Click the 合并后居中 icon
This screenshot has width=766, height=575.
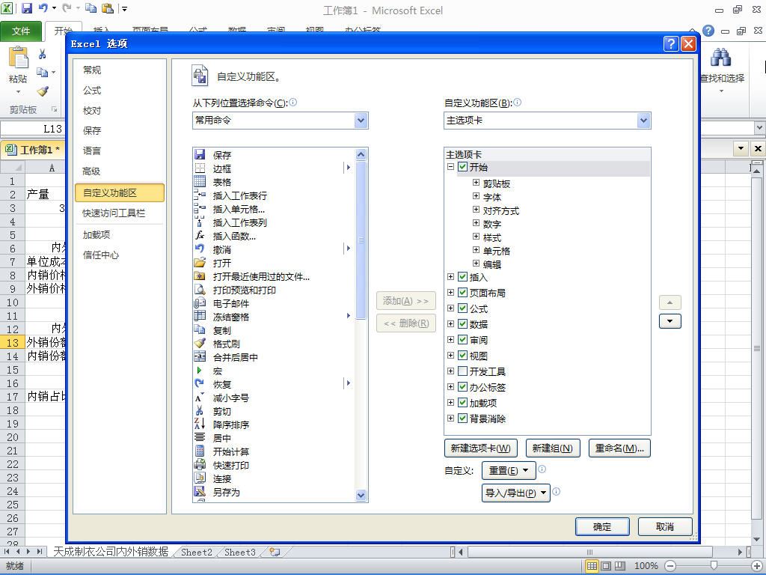pos(200,357)
